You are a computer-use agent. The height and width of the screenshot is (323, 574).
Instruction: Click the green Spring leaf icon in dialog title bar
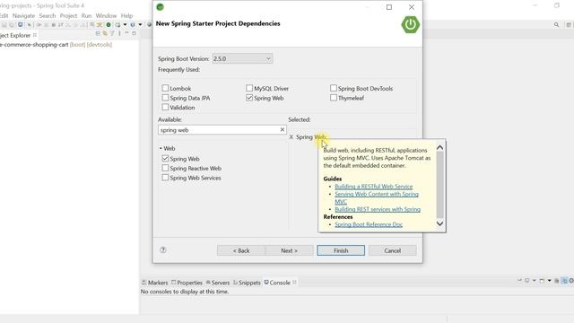tap(160, 7)
